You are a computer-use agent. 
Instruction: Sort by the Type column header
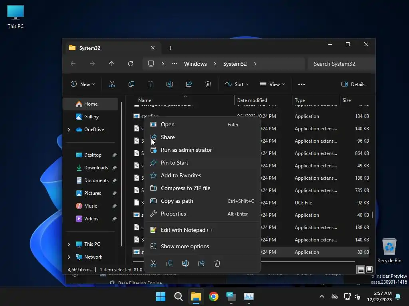316,100
